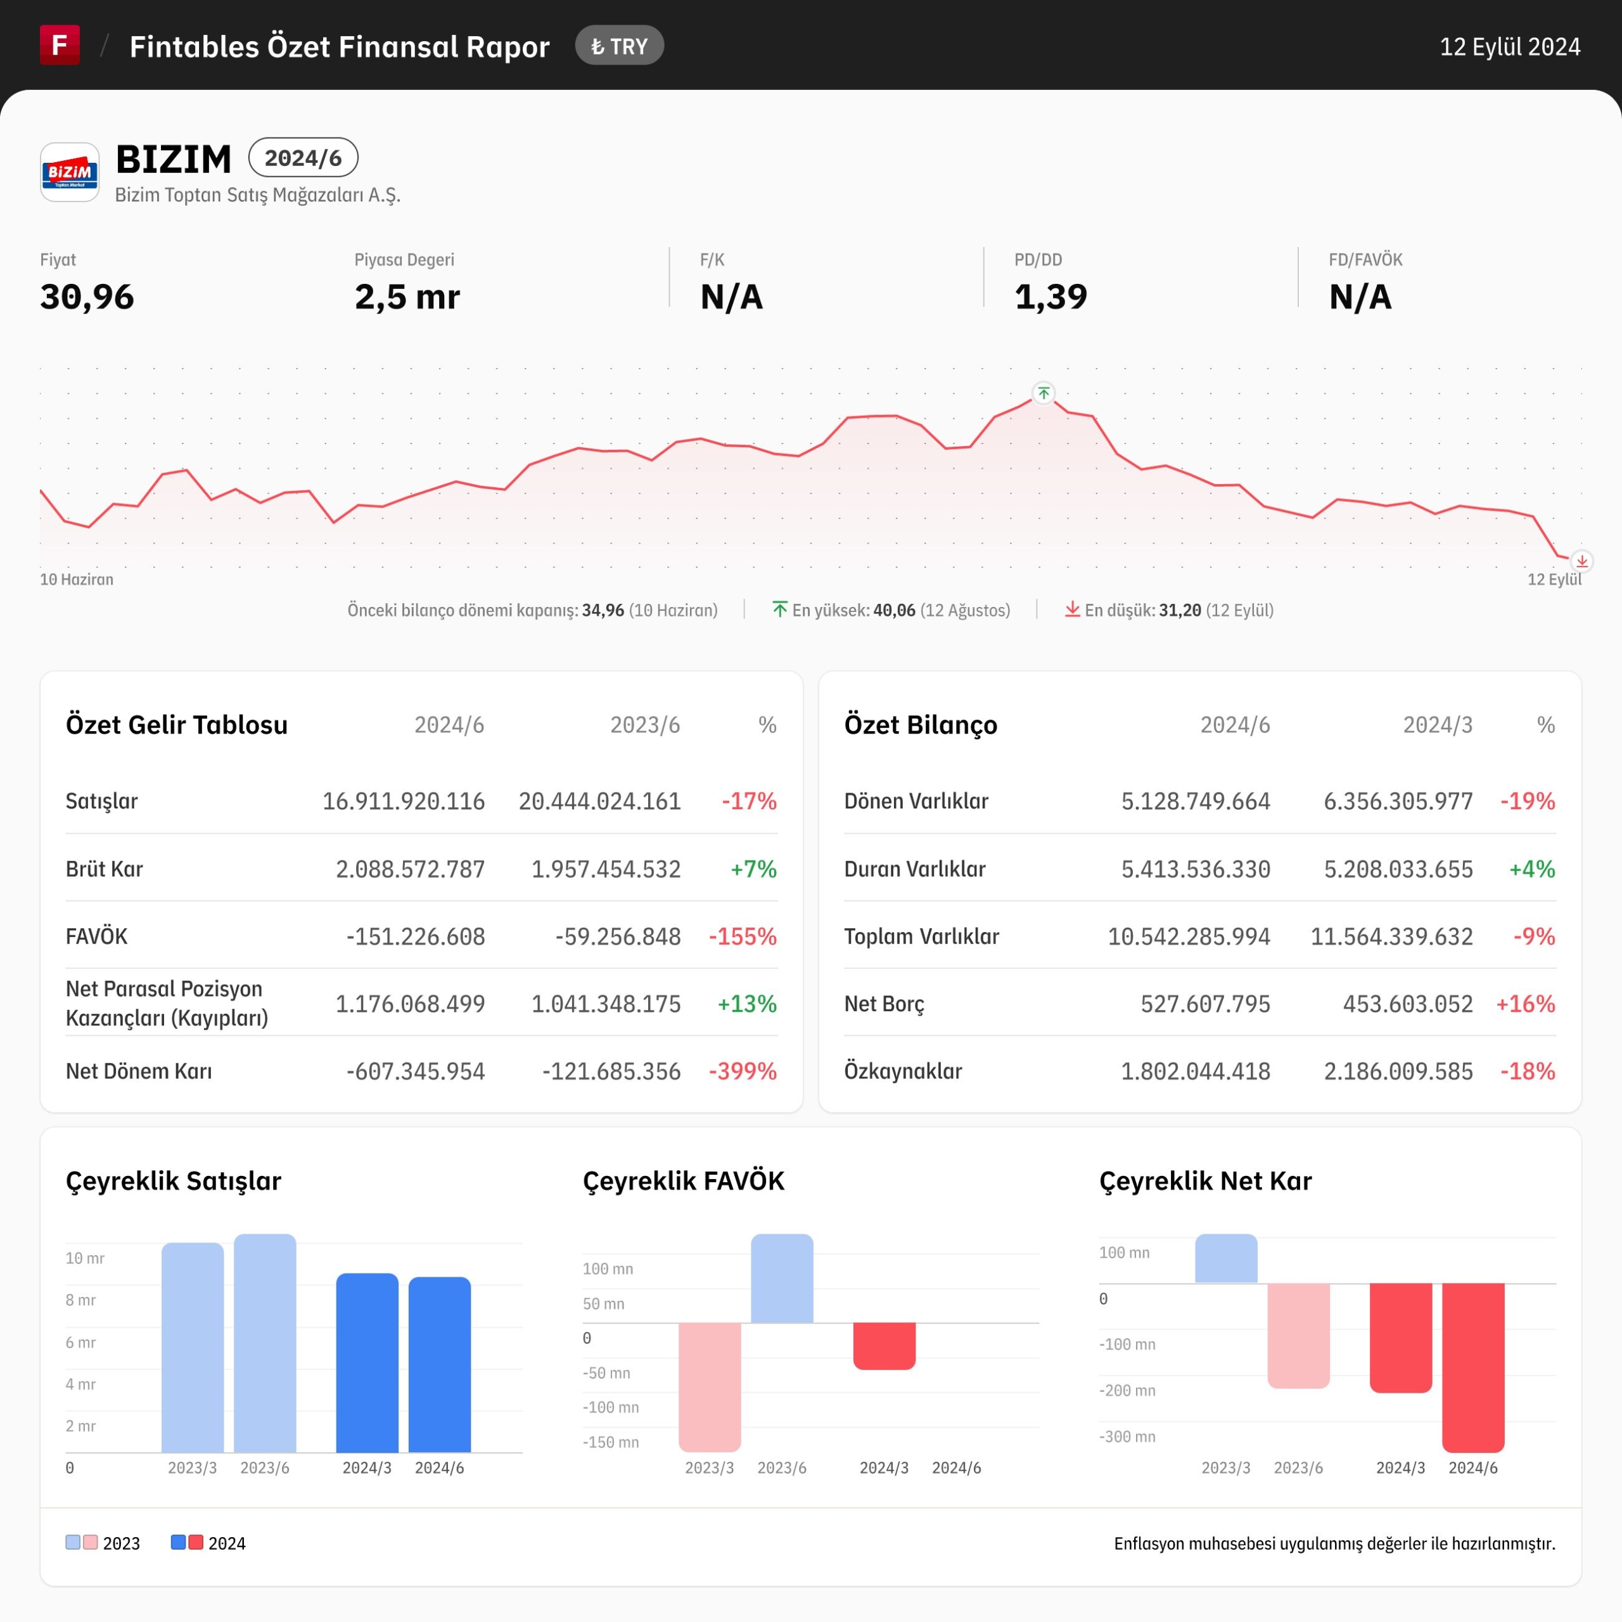This screenshot has width=1622, height=1622.
Task: Click Toplam Varlıklar value 10.542.285.994
Action: (x=1189, y=936)
